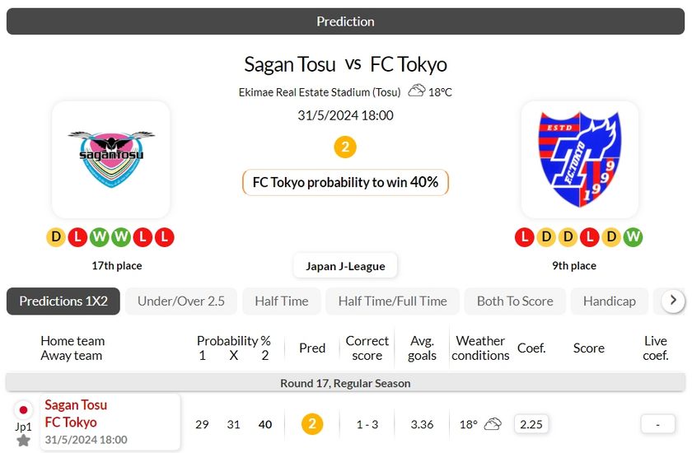Image resolution: width=692 pixels, height=453 pixels.
Task: Click the orange prediction badge in table row
Action: (x=312, y=424)
